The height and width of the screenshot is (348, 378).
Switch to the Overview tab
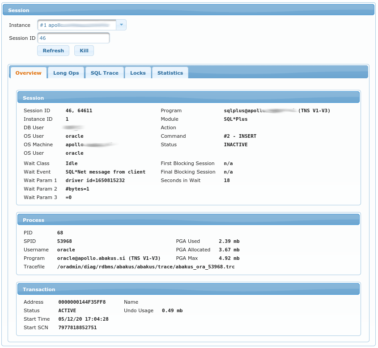point(28,73)
